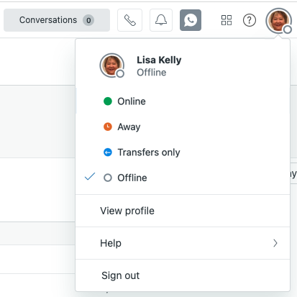Open the phone call icon in toolbar
297x297 pixels.
point(129,20)
